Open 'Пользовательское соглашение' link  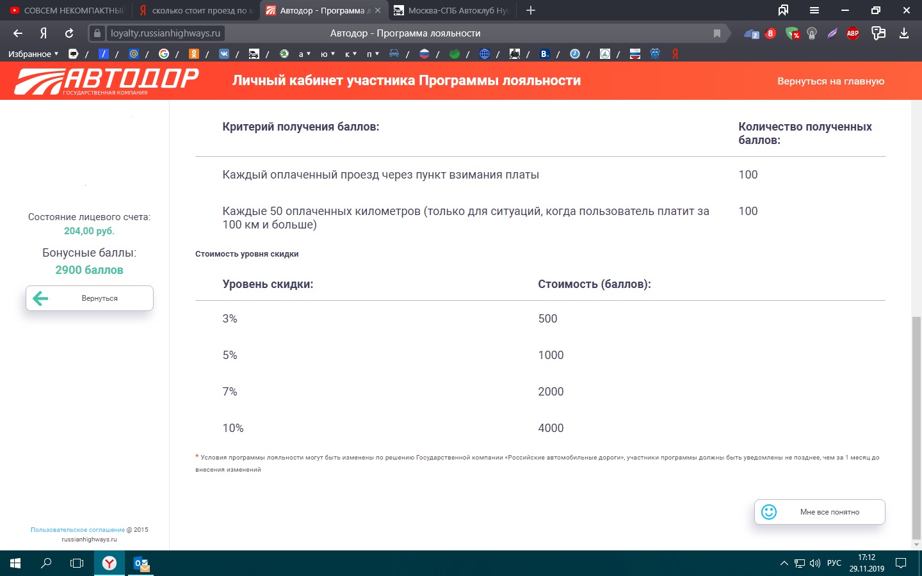77,530
